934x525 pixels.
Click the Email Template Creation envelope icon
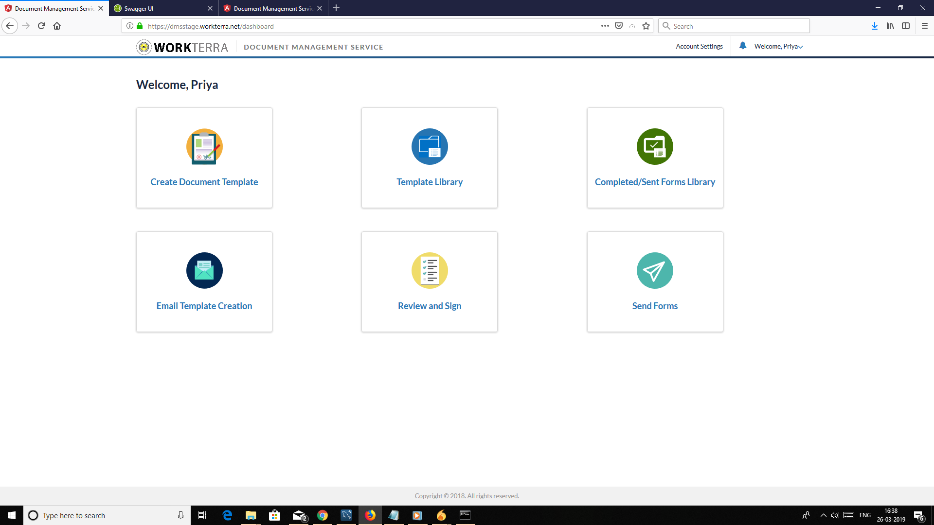tap(204, 270)
